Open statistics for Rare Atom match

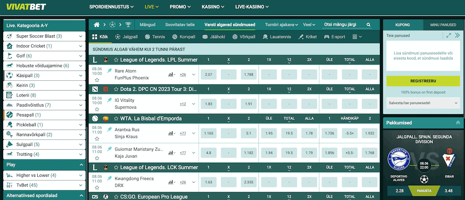point(171,75)
